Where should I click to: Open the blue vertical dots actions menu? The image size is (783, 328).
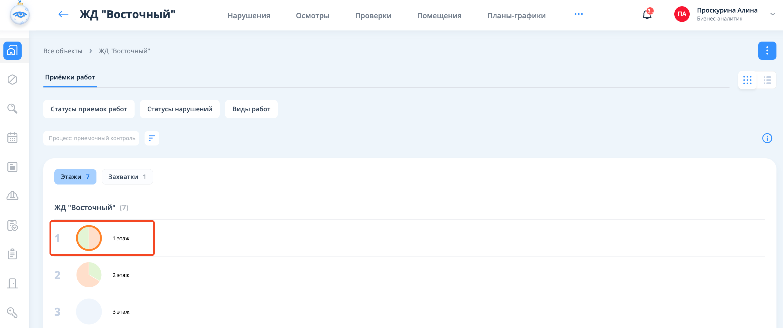coord(767,50)
